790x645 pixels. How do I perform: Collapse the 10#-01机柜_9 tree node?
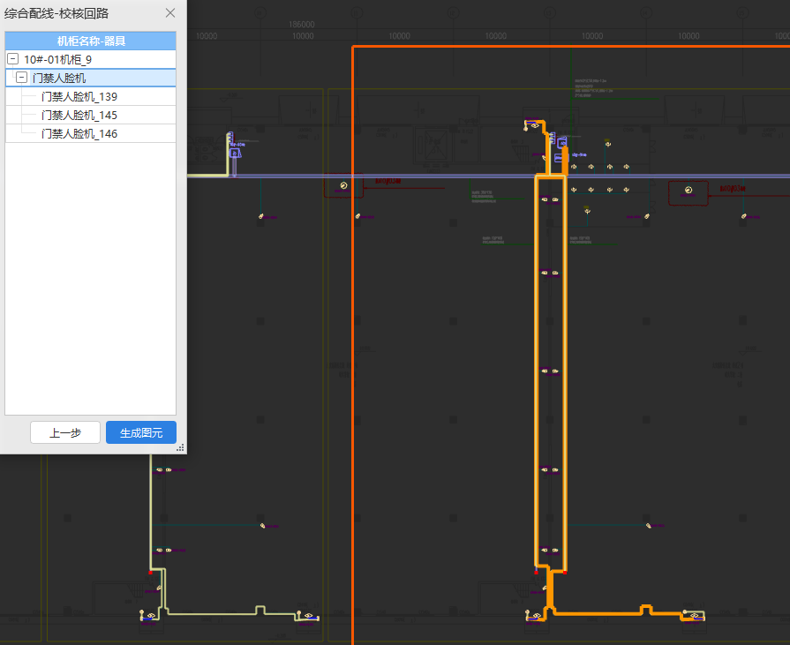[x=13, y=59]
